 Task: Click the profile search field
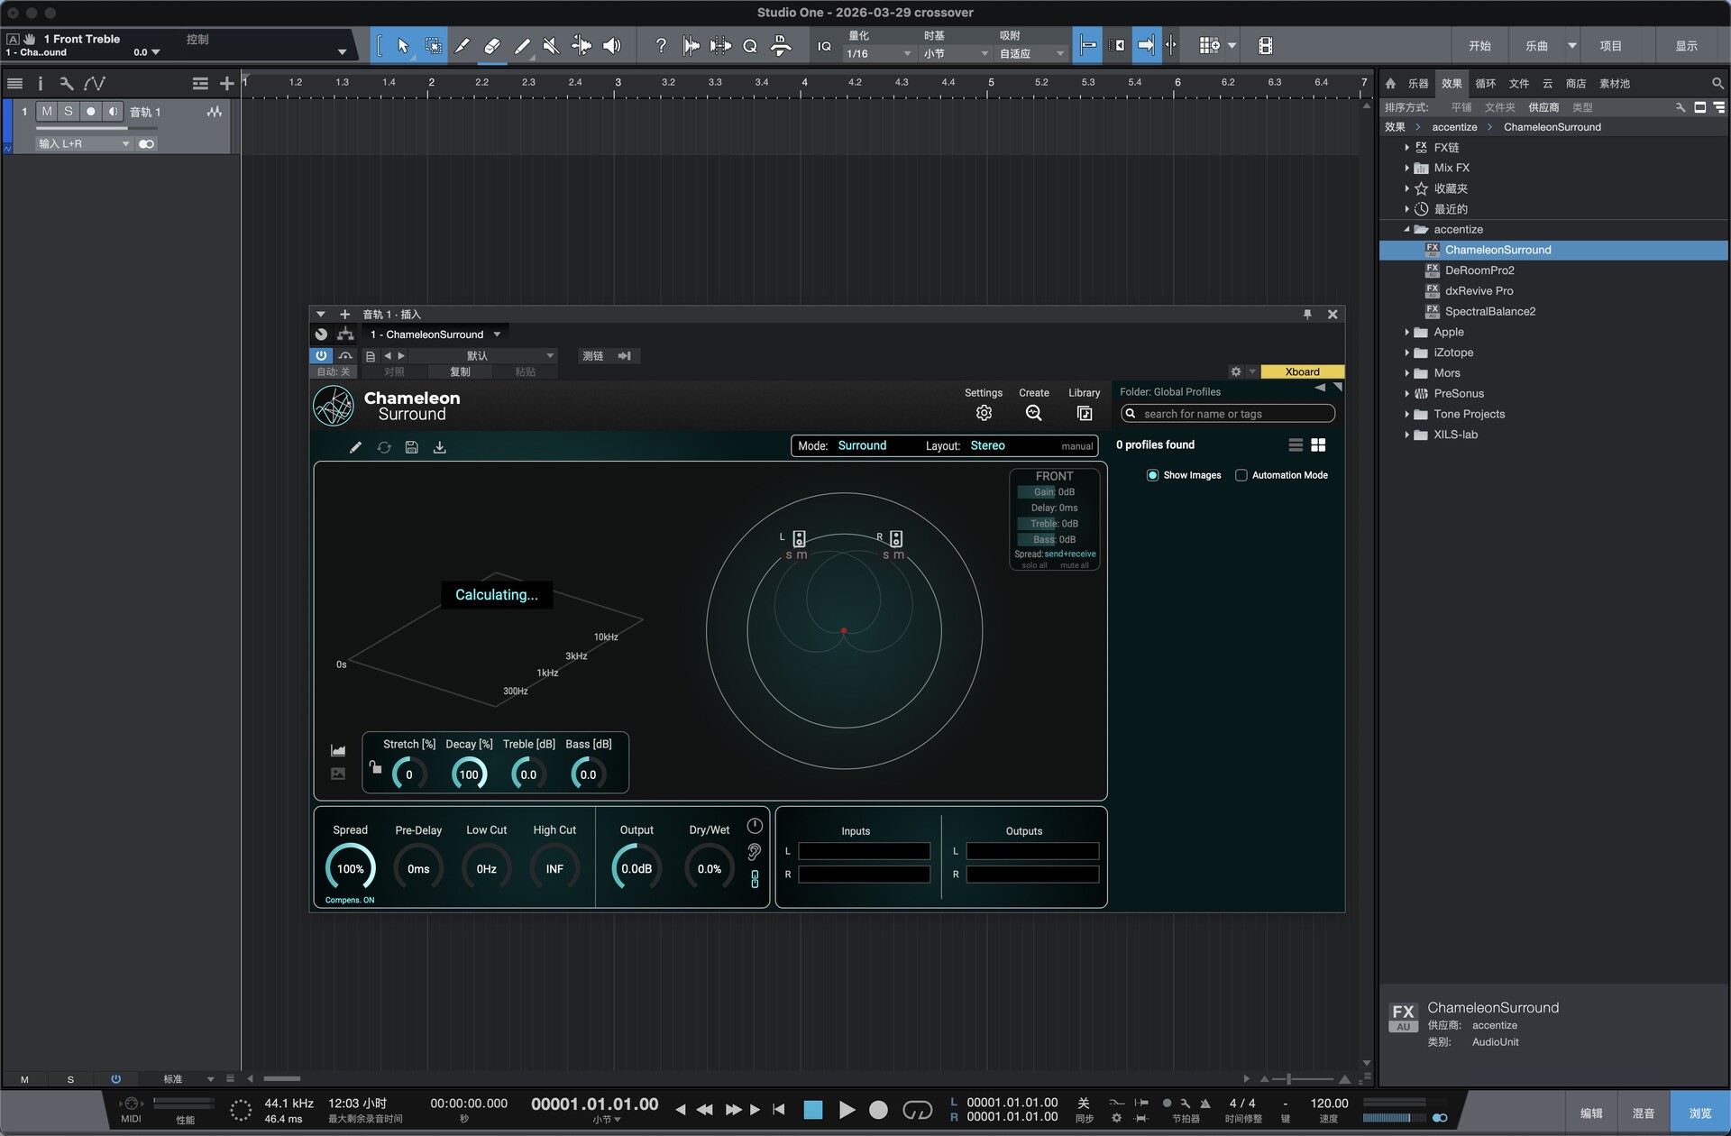tap(1226, 413)
